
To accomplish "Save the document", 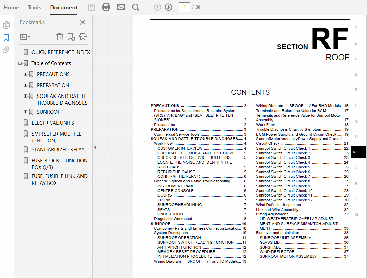I will click(x=91, y=7).
